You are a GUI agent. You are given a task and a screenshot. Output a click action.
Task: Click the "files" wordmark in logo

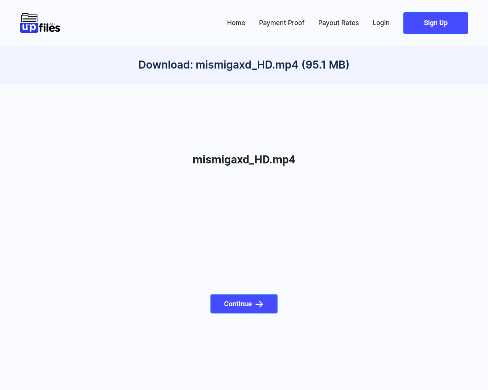click(x=50, y=28)
